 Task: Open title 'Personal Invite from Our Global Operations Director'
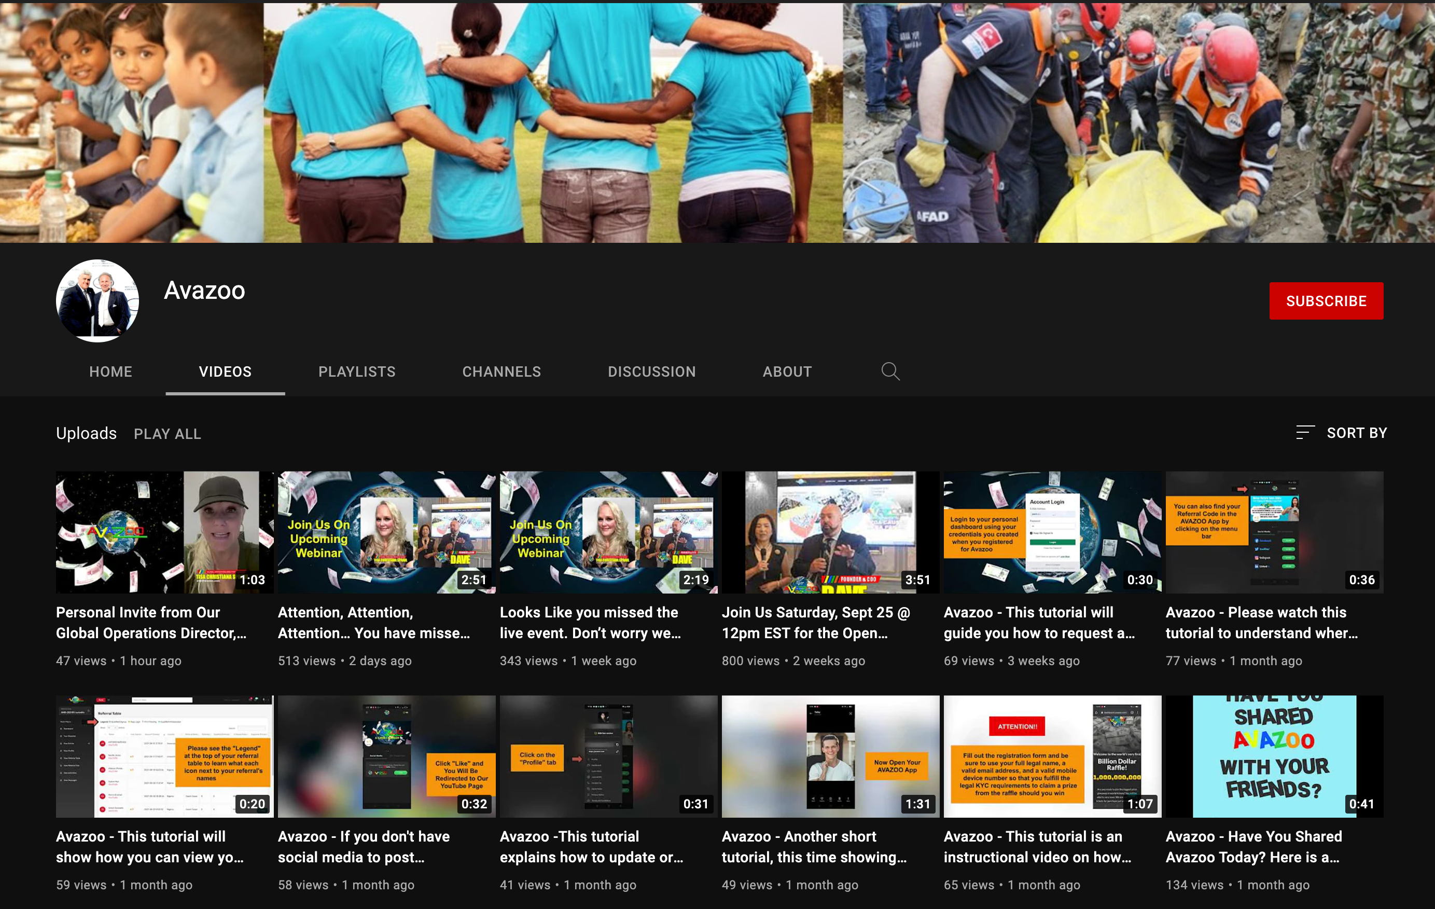click(x=151, y=623)
